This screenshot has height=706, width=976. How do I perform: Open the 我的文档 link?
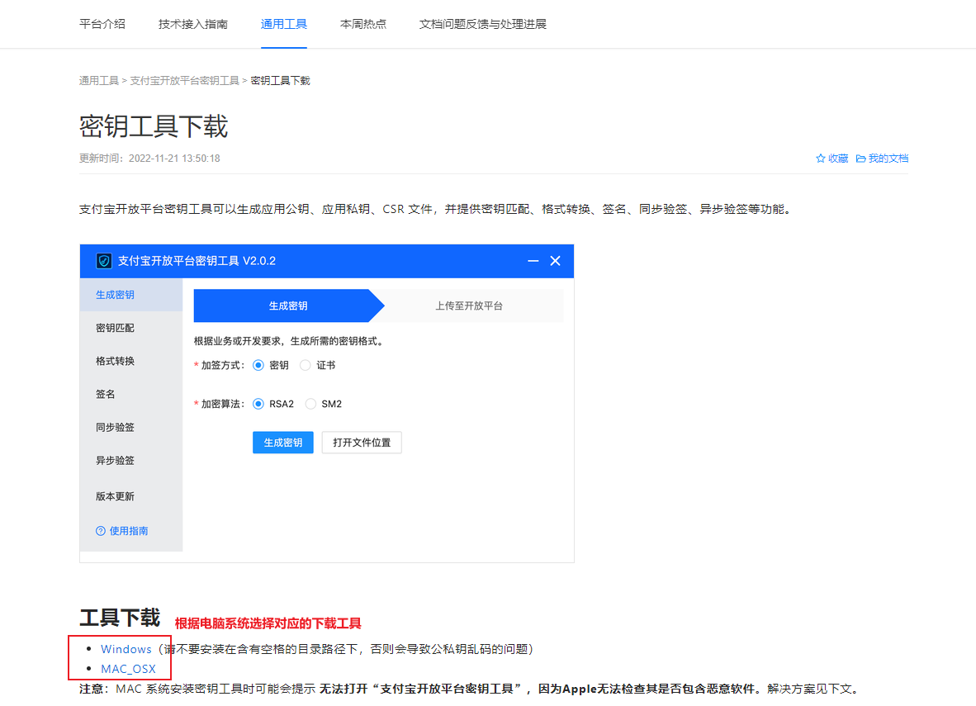[888, 159]
